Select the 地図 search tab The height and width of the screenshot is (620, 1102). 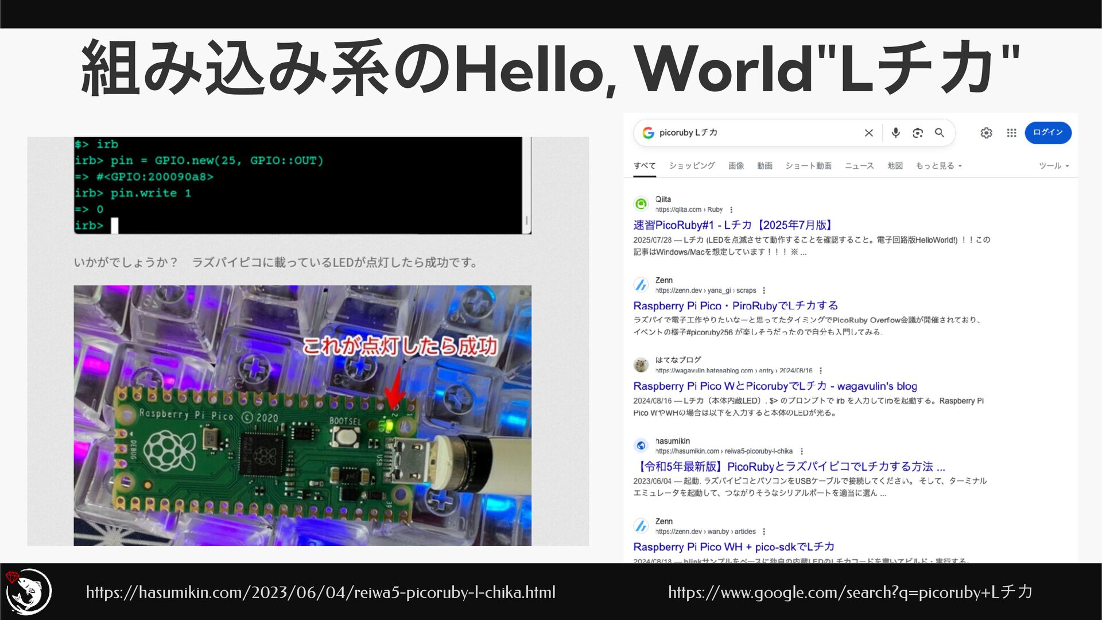click(x=895, y=166)
